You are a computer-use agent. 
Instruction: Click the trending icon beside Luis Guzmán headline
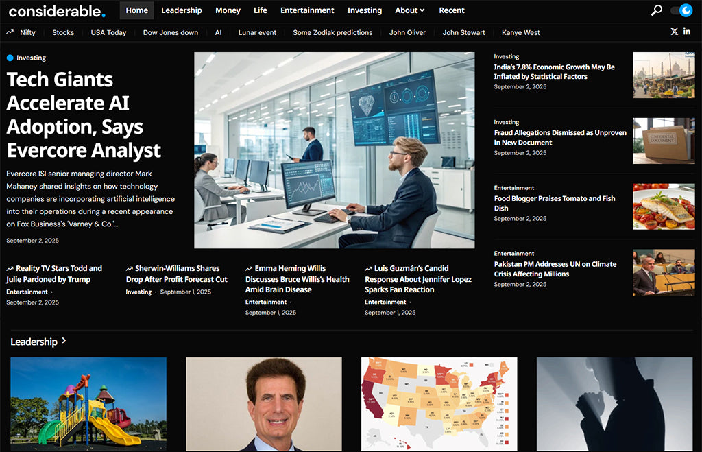(368, 269)
